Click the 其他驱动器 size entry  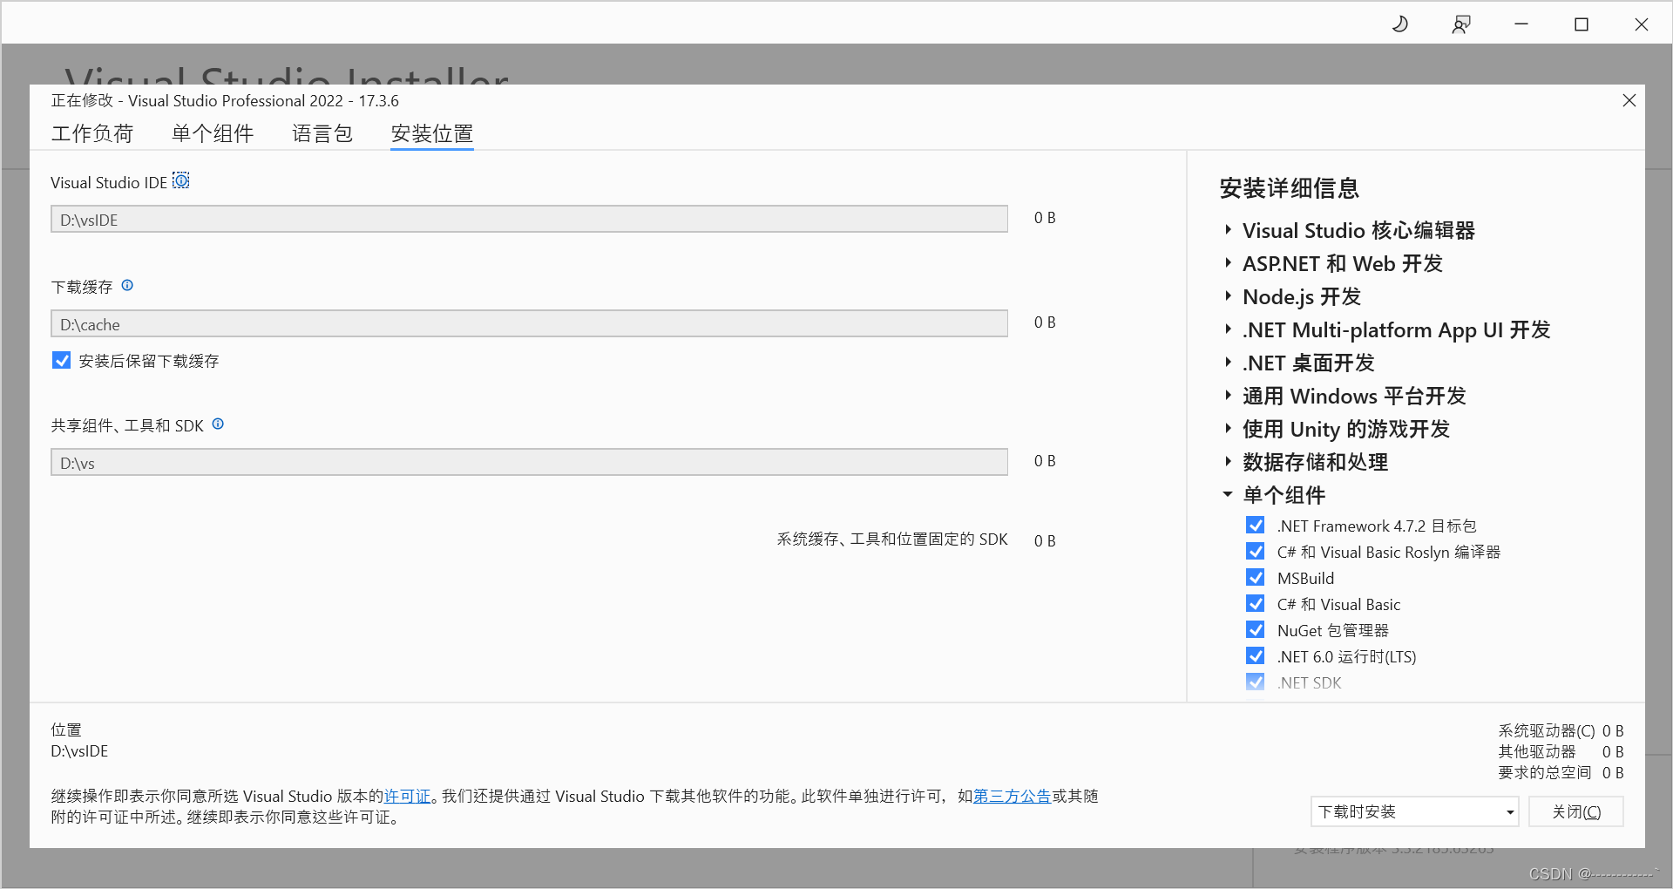(1561, 751)
